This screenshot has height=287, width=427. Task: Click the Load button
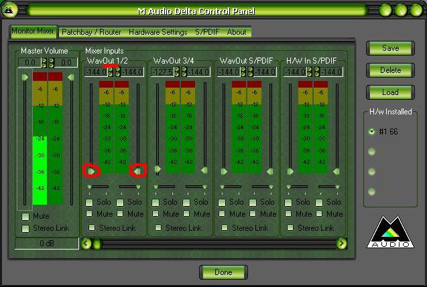click(x=390, y=92)
